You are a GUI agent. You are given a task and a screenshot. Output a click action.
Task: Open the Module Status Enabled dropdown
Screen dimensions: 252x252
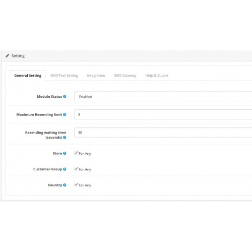[163, 96]
